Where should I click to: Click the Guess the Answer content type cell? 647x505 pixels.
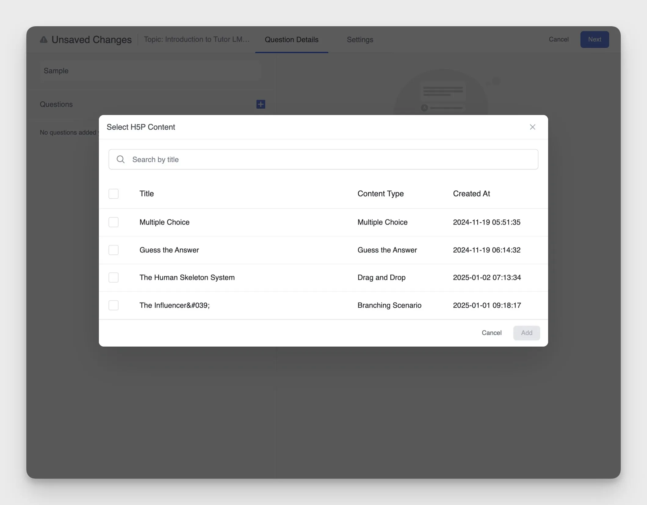click(x=387, y=250)
